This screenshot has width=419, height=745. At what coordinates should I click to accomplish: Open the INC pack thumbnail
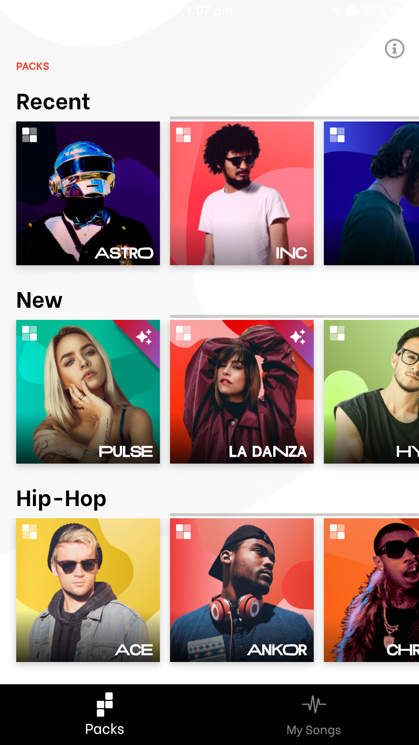coord(242,193)
